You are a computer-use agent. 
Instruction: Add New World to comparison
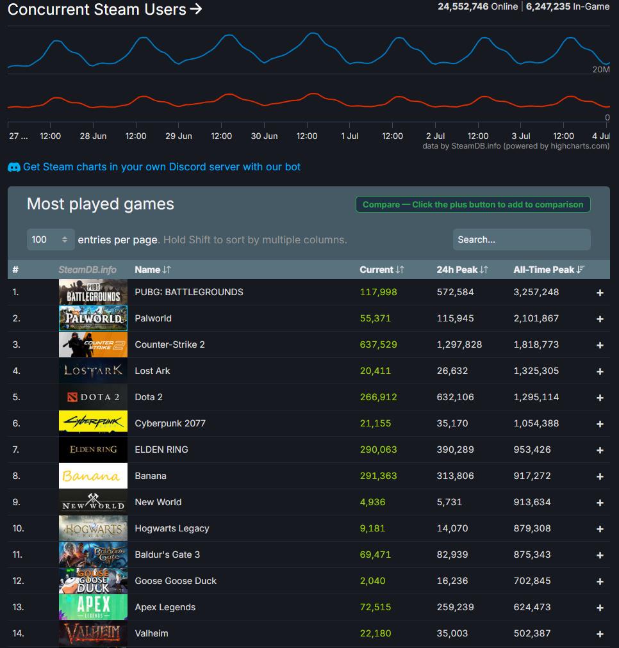click(x=600, y=503)
